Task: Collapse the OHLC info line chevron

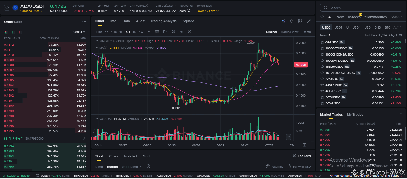Action: pyautogui.click(x=97, y=41)
